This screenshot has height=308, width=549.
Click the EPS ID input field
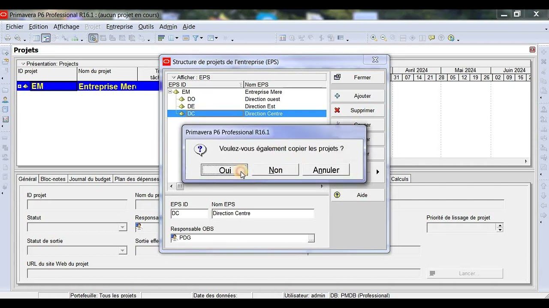(x=189, y=213)
